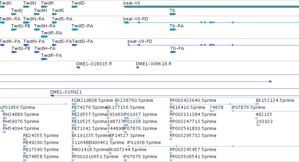Image resolution: width=299 pixels, height=162 pixels.
Task: Click the 74878 feature label
Action: [x=216, y=108]
